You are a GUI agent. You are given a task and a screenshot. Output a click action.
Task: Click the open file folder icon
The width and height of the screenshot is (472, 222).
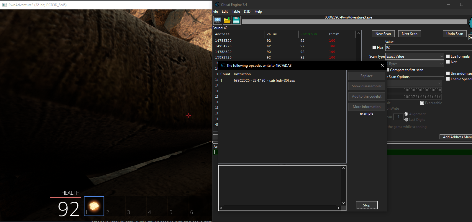(x=227, y=20)
